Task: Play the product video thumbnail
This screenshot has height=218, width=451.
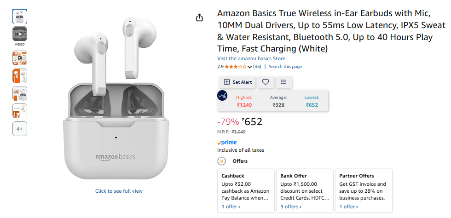Action: click(x=20, y=34)
